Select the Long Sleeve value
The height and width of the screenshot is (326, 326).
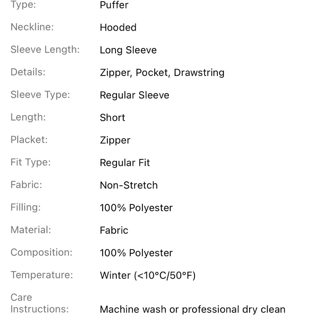tap(128, 50)
